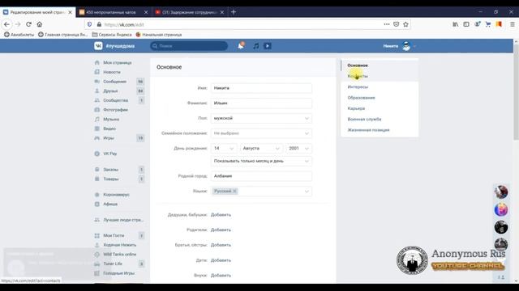
Task: Open a new browser tab with plus
Action: click(x=234, y=12)
